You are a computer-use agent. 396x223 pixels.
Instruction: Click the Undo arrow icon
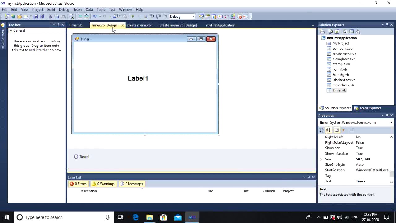(95, 16)
